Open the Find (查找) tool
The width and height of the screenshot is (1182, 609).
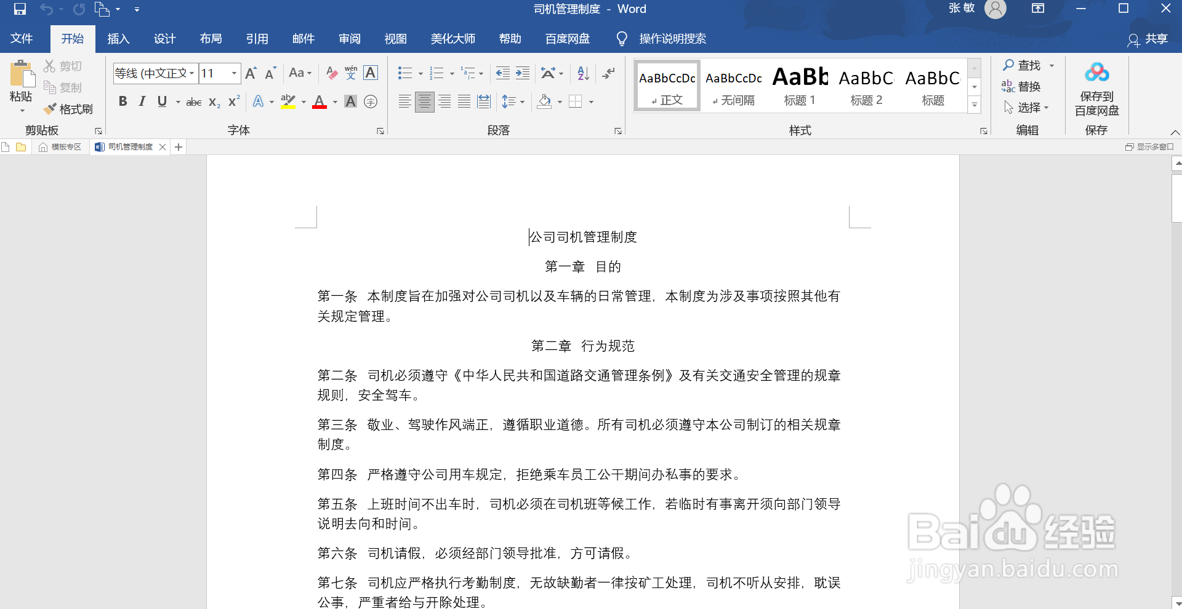(1024, 64)
